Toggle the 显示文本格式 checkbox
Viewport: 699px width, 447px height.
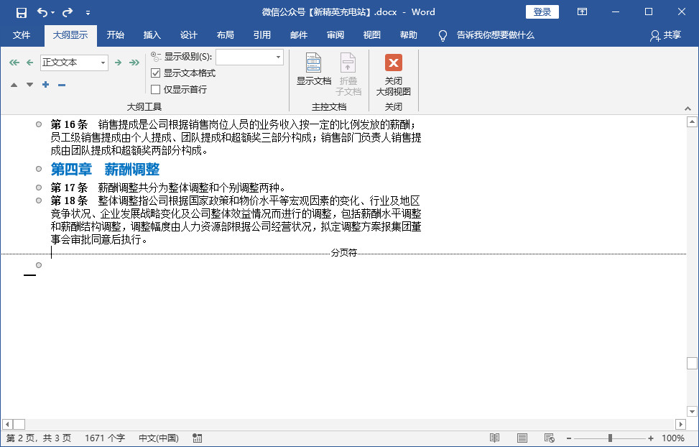pos(156,73)
